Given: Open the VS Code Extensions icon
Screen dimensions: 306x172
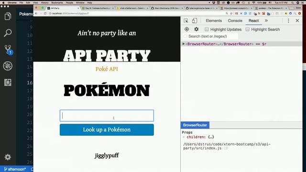Looking at the screenshot, I should pos(8,83).
